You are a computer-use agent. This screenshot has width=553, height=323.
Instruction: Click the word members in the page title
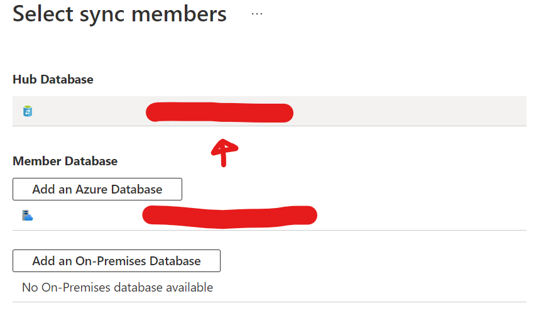(x=179, y=14)
